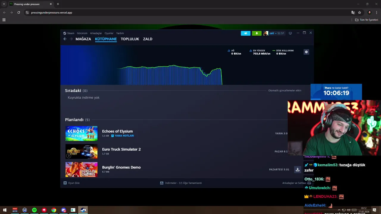
Task: Open Chrome profile avatar button
Action: [369, 12]
